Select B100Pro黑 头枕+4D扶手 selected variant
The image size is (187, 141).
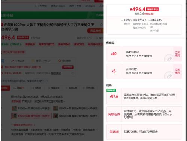coord(31,116)
